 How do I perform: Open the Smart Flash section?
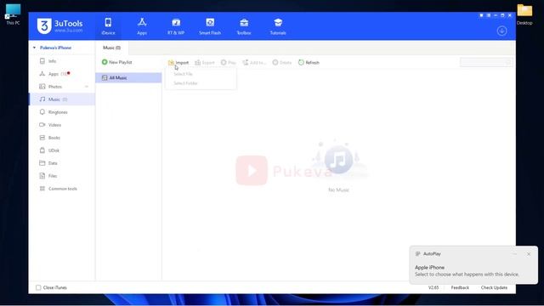210,26
